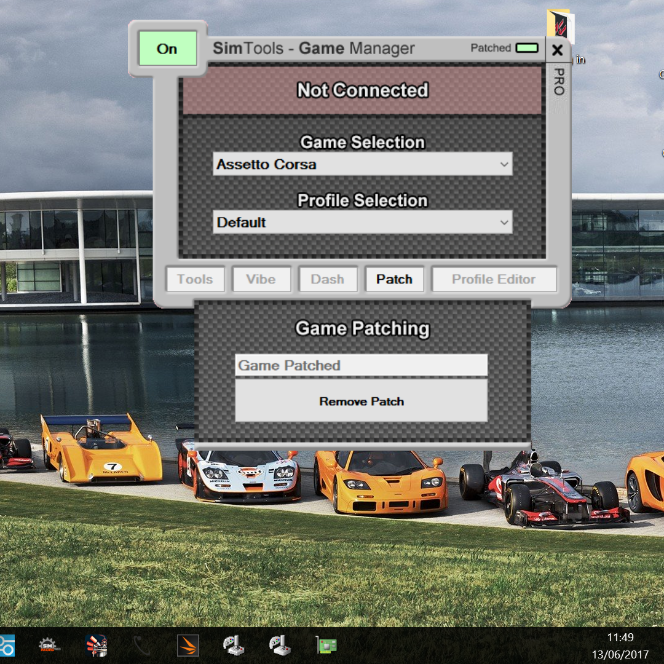The width and height of the screenshot is (664, 664).
Task: Open the Vibe tab
Action: click(261, 279)
